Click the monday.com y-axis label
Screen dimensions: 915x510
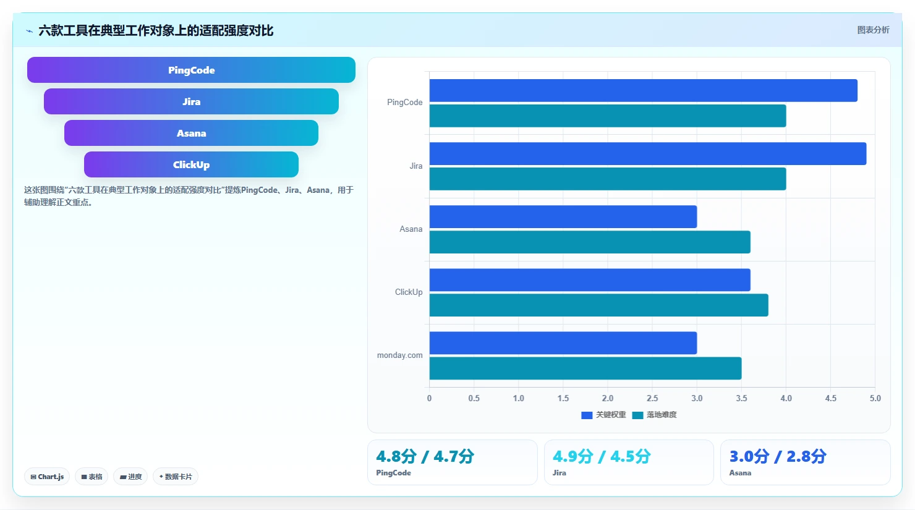pyautogui.click(x=400, y=355)
